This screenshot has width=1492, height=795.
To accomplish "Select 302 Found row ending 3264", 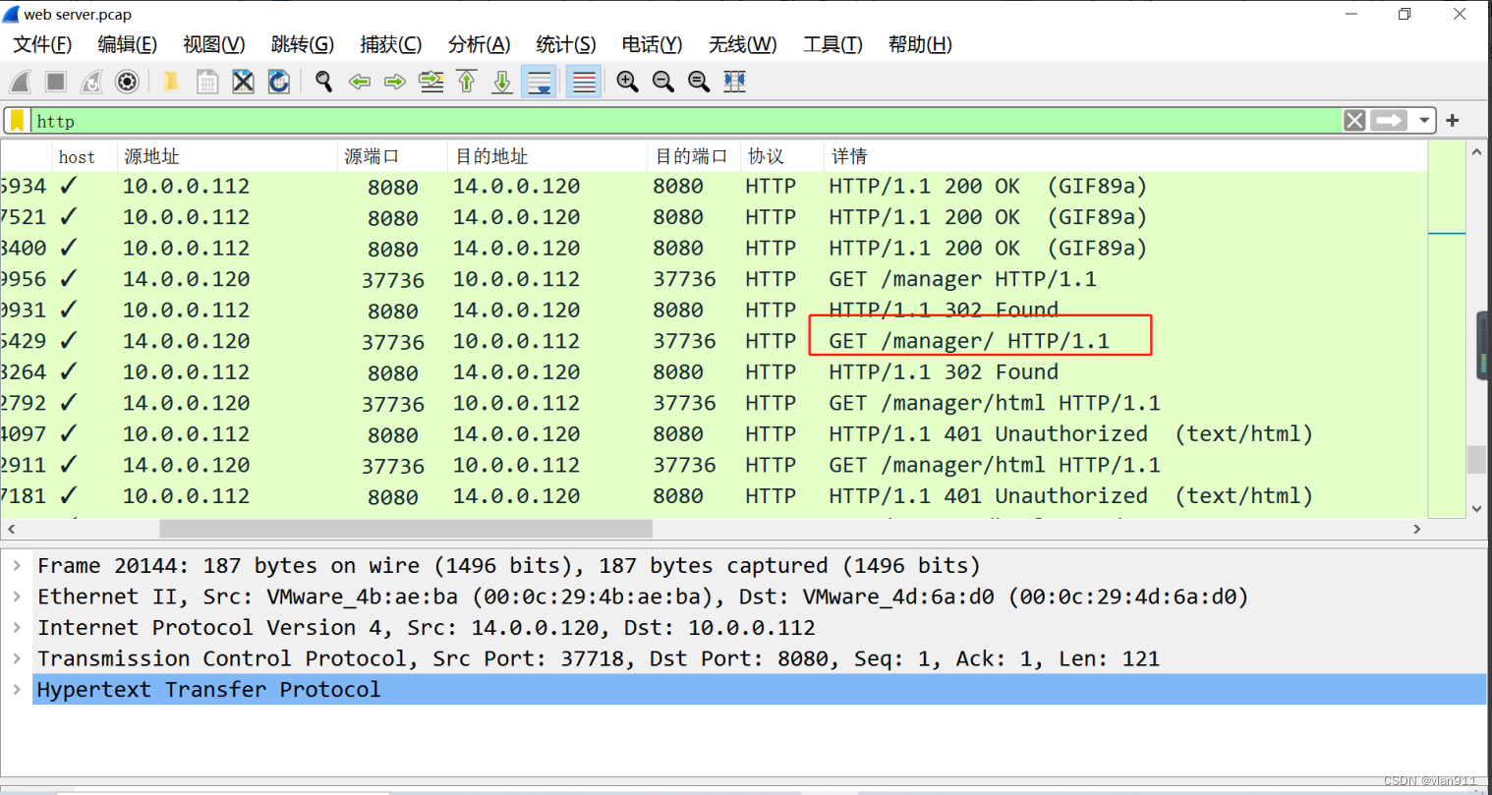I will pos(714,372).
